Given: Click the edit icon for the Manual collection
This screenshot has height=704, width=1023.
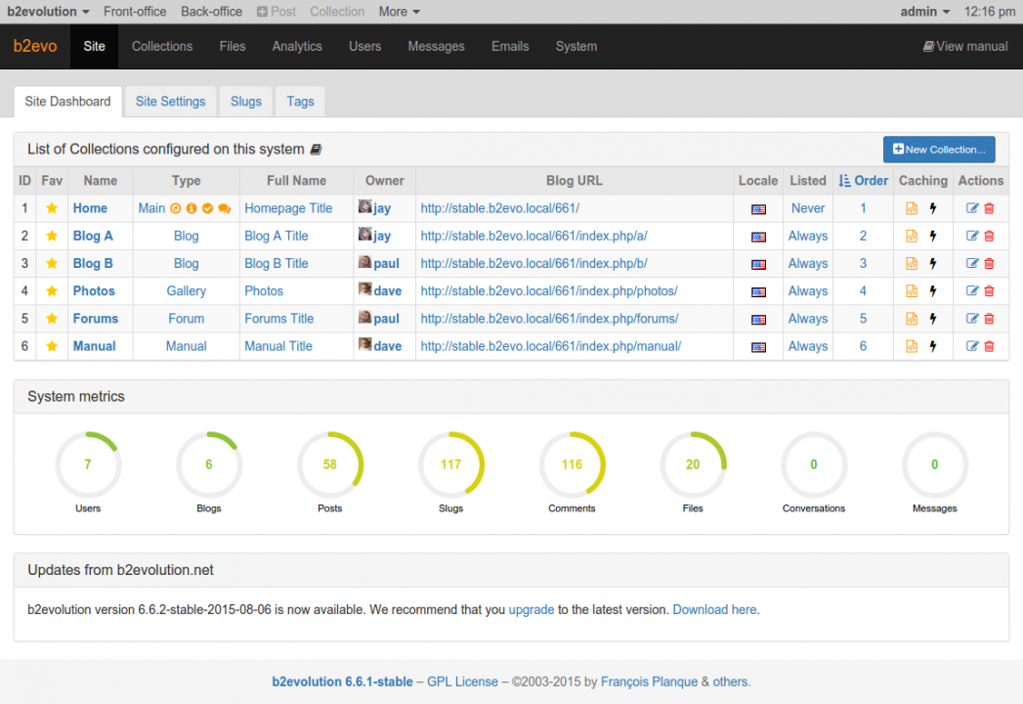Looking at the screenshot, I should coord(971,346).
